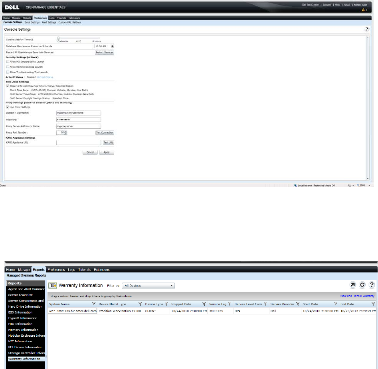Filter the System Name column
Viewport: 378px width, 369px height.
point(94,304)
